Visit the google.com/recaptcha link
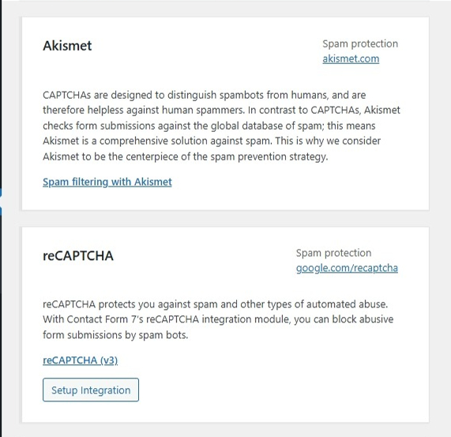Viewport: 451px width, 437px height. pyautogui.click(x=347, y=268)
